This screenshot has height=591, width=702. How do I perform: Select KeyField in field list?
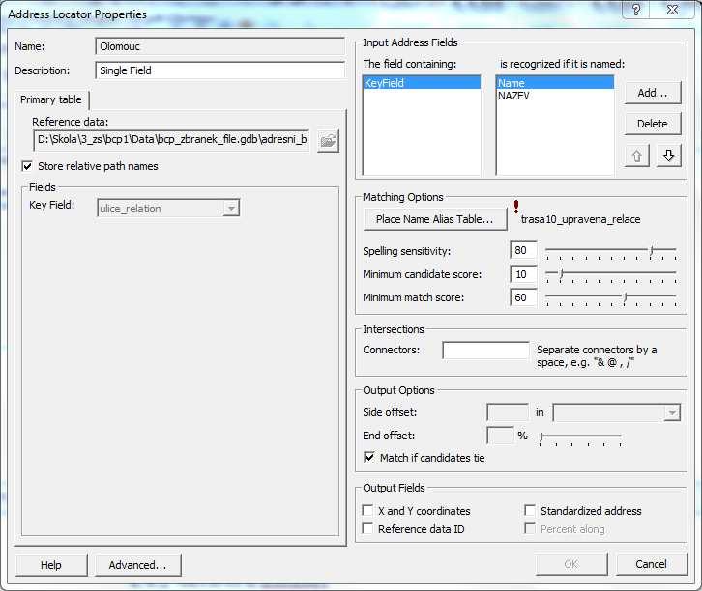[x=422, y=83]
